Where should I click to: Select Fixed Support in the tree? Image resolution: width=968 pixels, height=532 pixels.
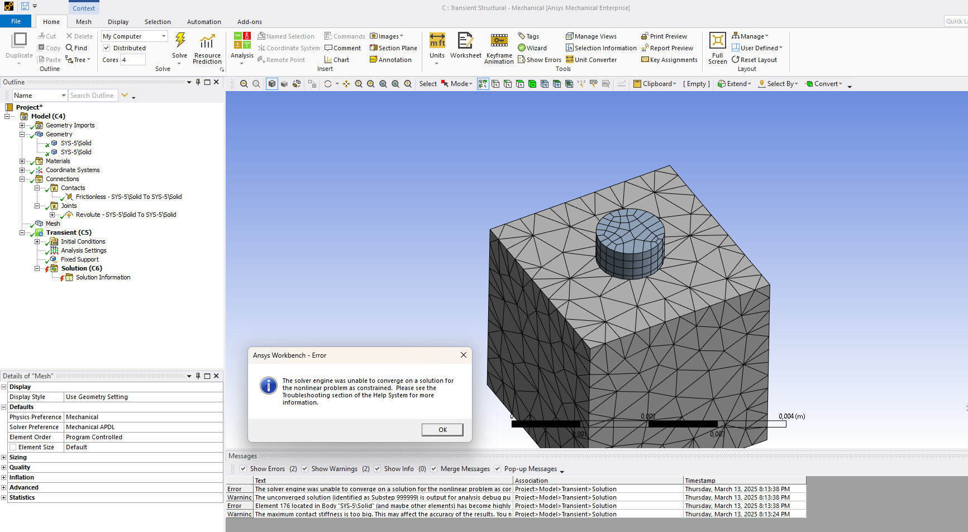pyautogui.click(x=79, y=259)
